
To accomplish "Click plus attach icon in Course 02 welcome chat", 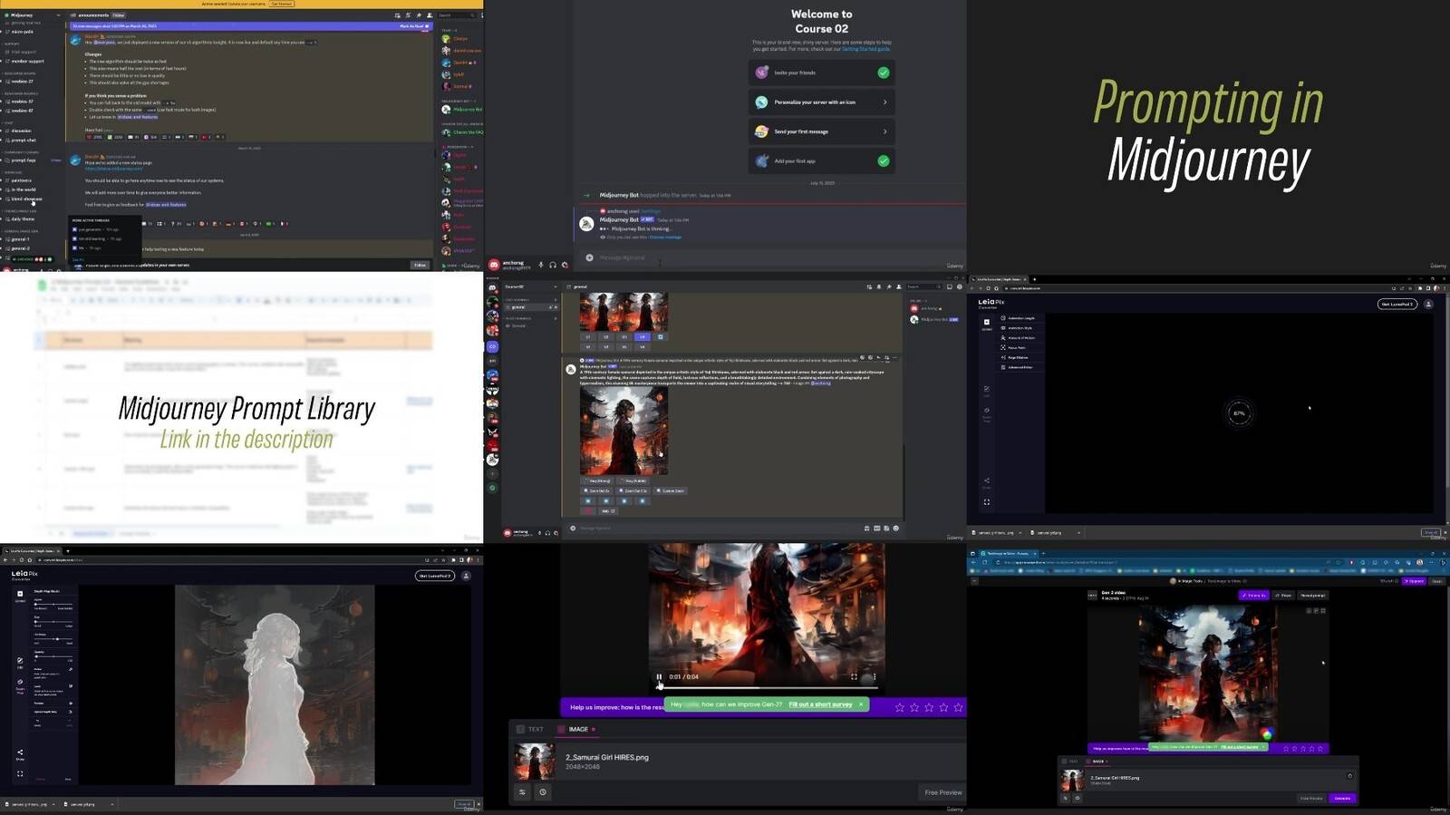I will coord(589,257).
